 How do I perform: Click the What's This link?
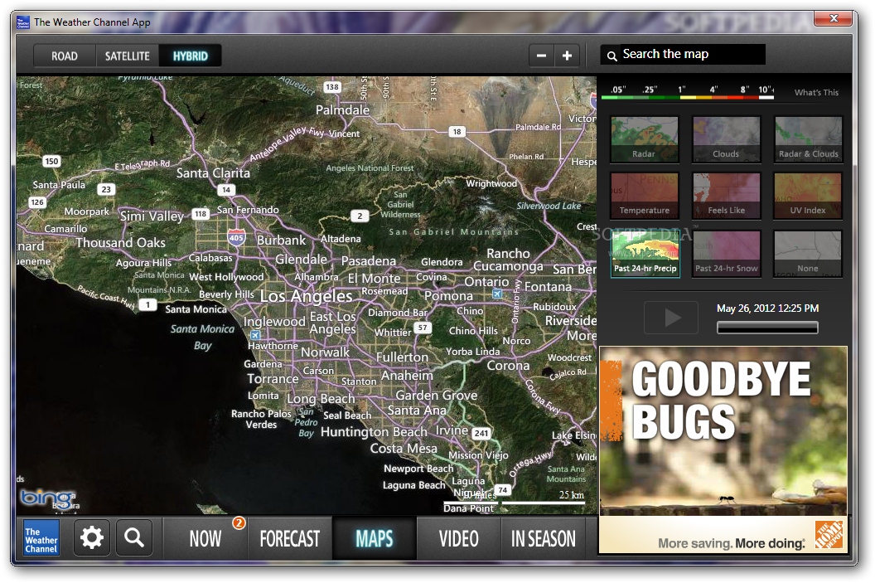click(x=816, y=93)
